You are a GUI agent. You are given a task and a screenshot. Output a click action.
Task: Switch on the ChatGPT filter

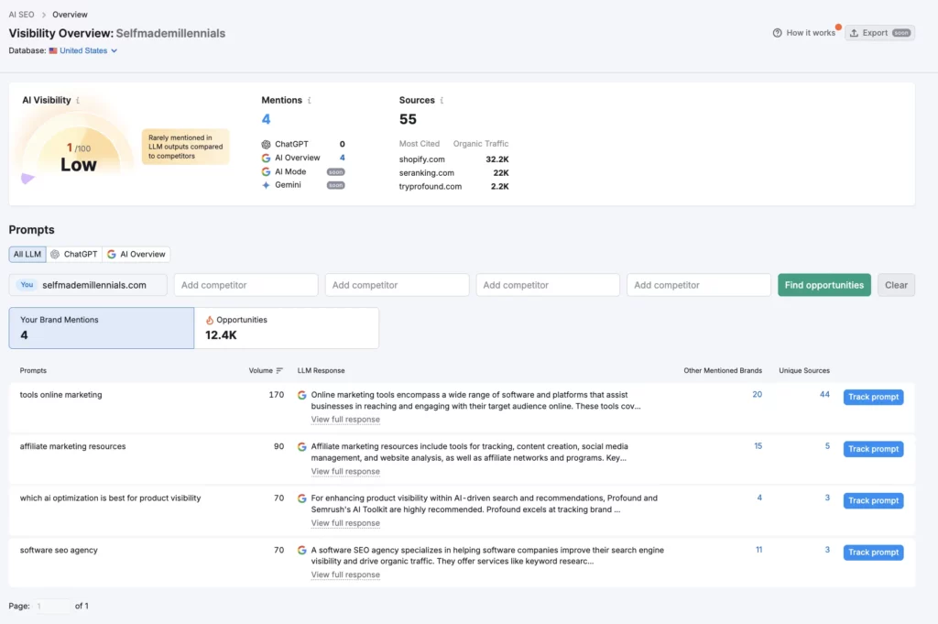click(x=73, y=254)
